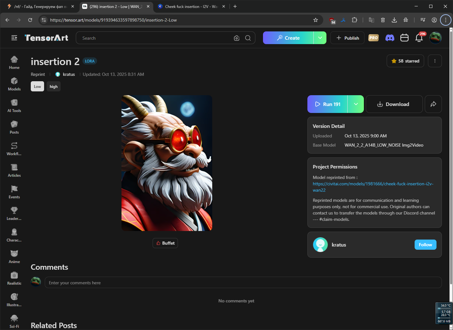The image size is (453, 330).
Task: Open the model preview image
Action: (167, 163)
